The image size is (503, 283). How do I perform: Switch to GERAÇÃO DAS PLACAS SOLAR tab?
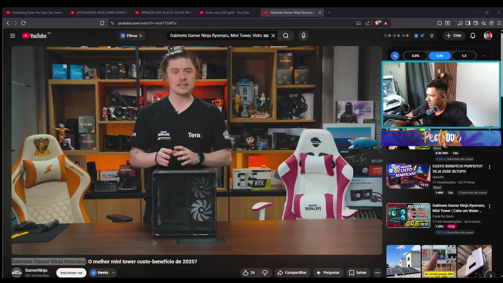(163, 13)
